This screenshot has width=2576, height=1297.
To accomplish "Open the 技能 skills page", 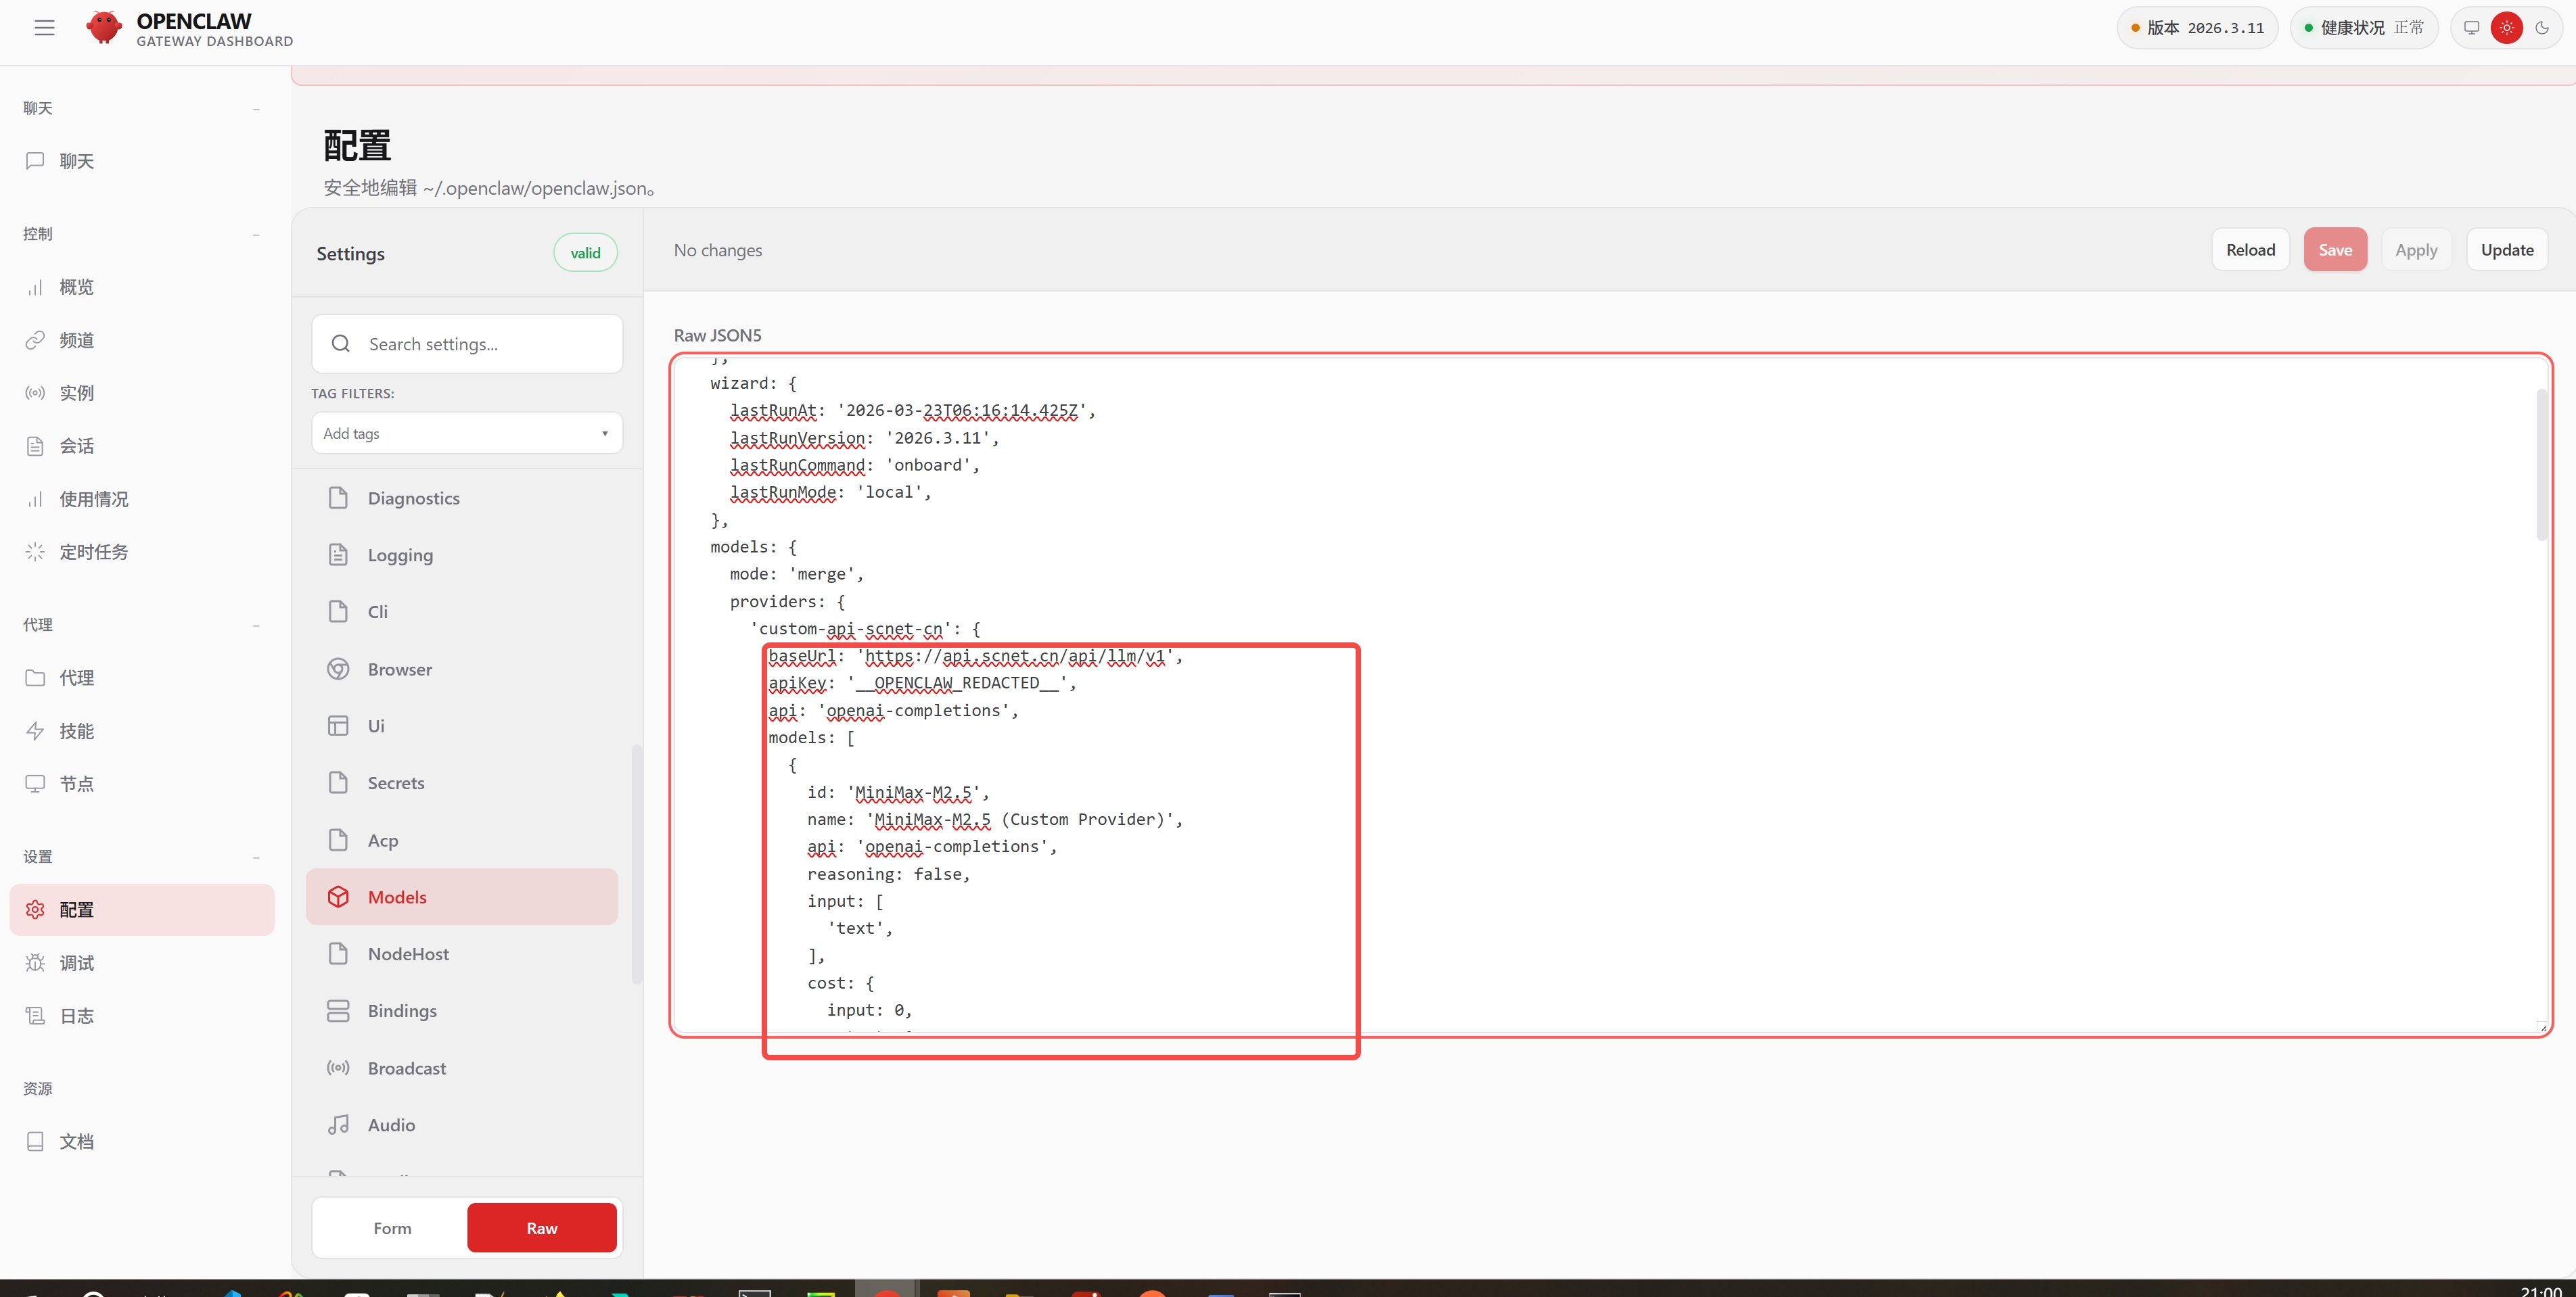I will [76, 731].
